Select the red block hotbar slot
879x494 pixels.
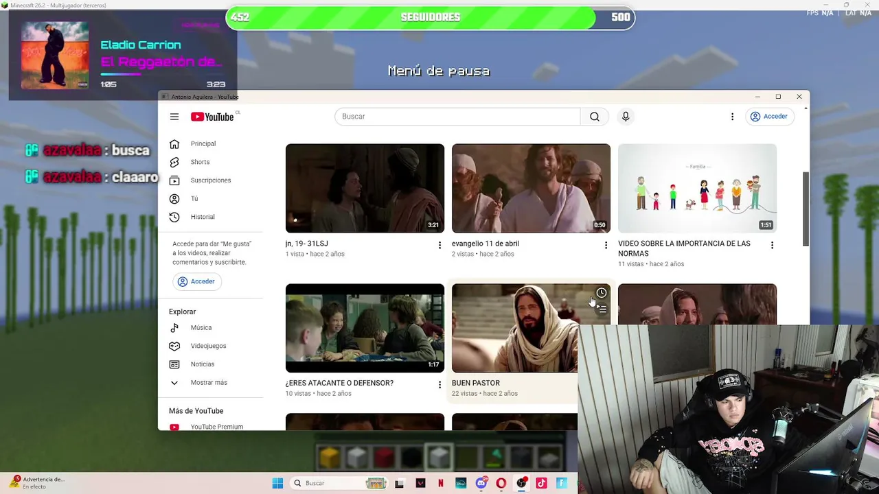click(x=385, y=457)
